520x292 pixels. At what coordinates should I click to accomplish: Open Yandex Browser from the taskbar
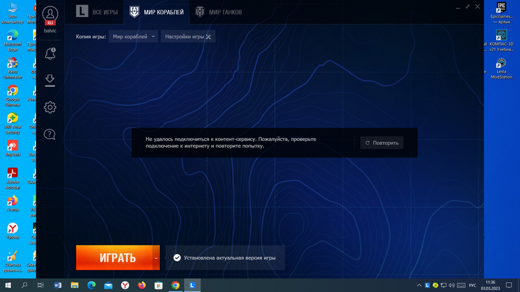(125, 285)
